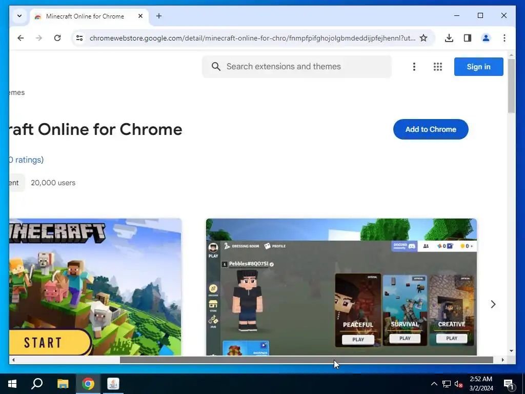Click the Search extensions and themes field
The width and height of the screenshot is (525, 394).
coord(297,67)
